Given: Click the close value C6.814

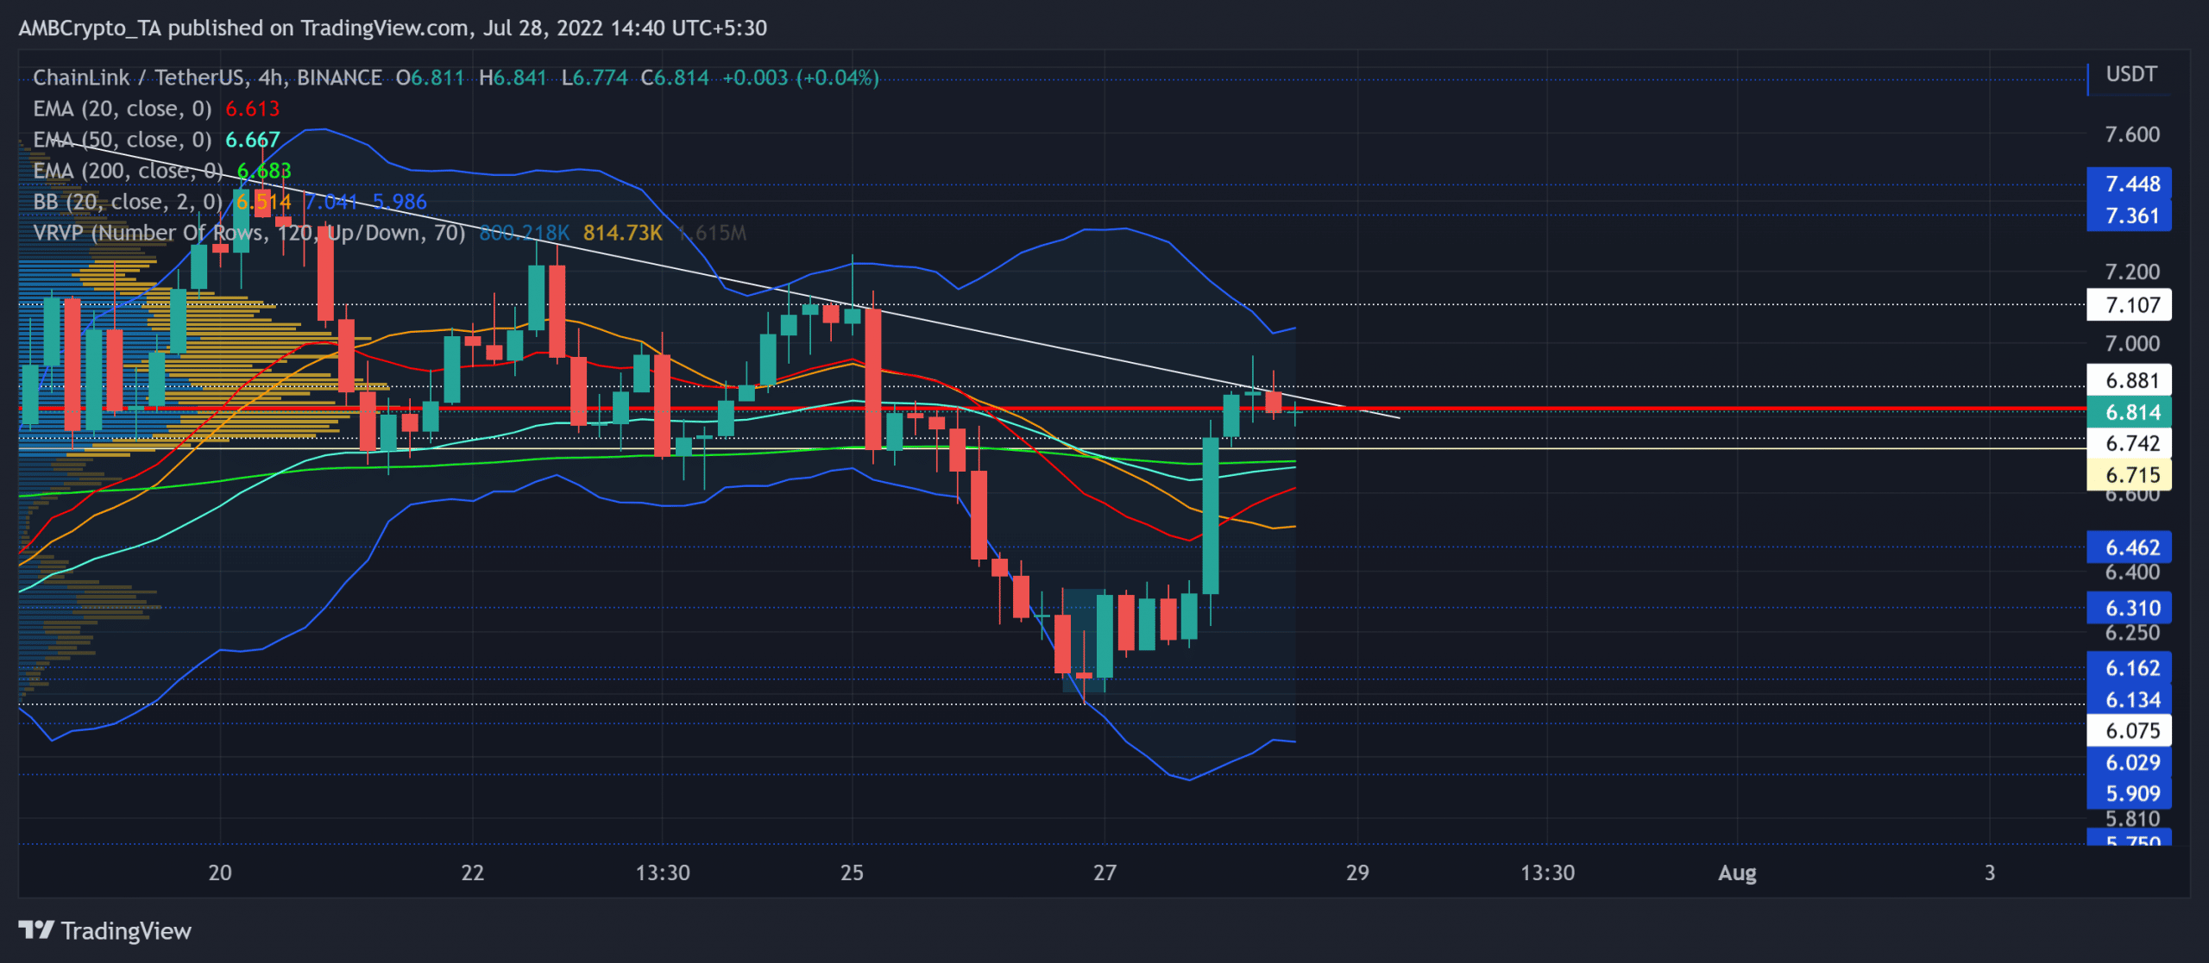Looking at the screenshot, I should [675, 78].
